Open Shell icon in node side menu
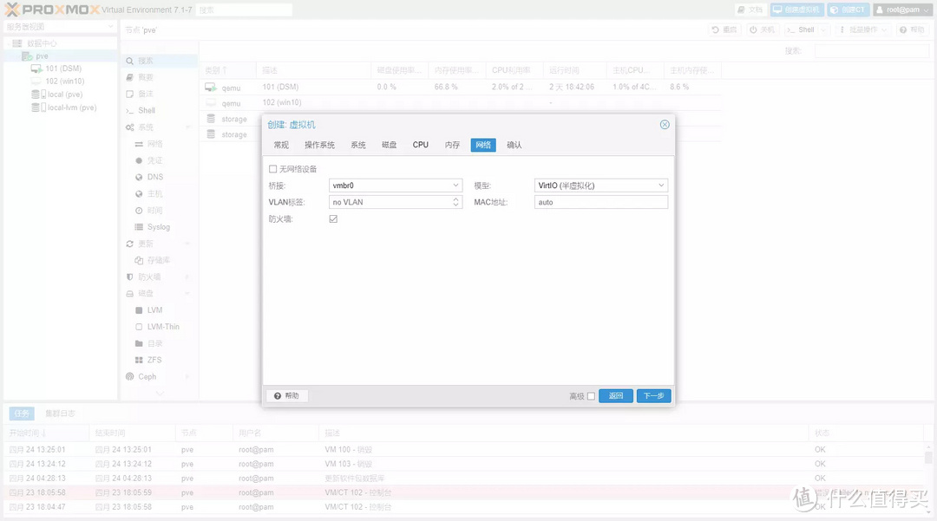The width and height of the screenshot is (937, 521). pos(129,111)
